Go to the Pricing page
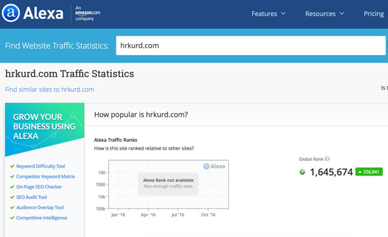 pyautogui.click(x=374, y=14)
